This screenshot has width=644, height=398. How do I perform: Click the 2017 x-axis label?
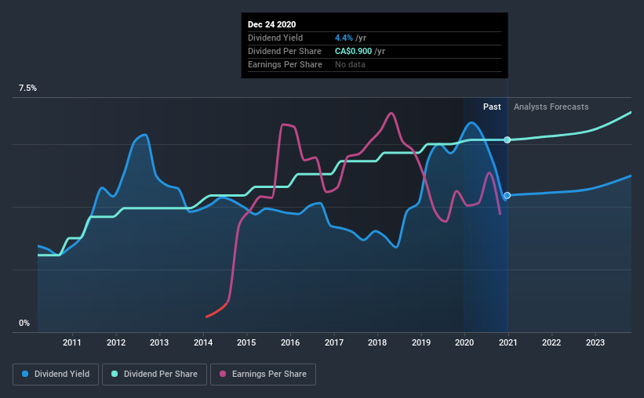334,342
